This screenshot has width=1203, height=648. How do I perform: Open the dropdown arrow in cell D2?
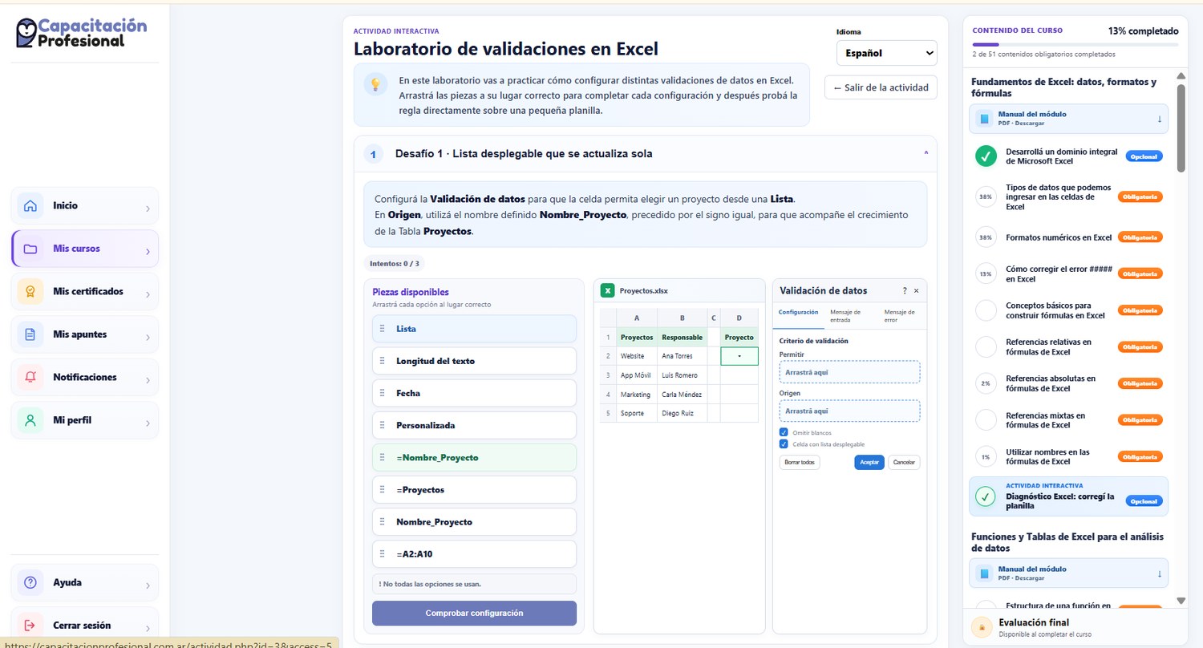point(739,355)
